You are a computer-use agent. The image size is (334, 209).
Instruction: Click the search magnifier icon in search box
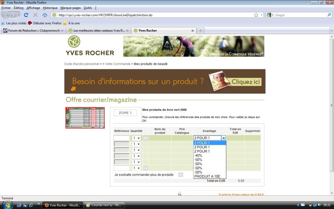pyautogui.click(x=329, y=15)
